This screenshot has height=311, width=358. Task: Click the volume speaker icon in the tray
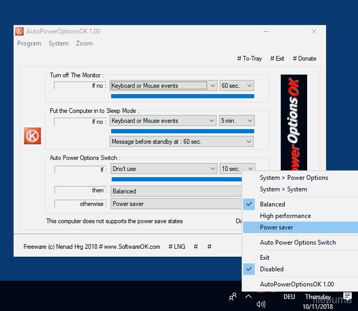(261, 304)
